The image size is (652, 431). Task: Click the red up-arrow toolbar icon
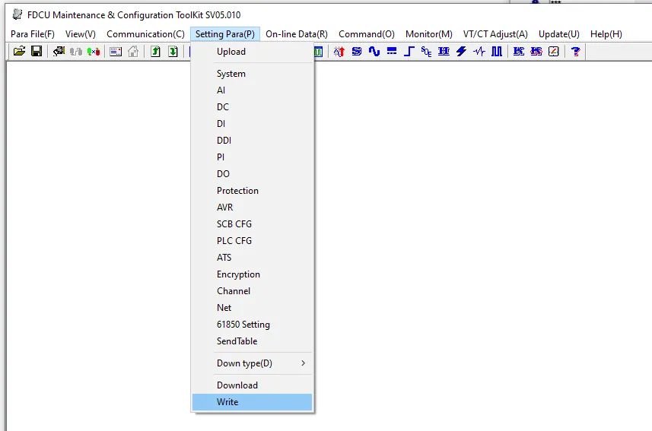click(x=339, y=52)
